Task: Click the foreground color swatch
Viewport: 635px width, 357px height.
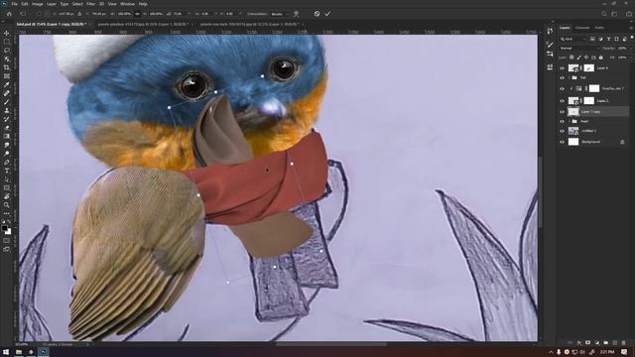Action: (x=4, y=229)
